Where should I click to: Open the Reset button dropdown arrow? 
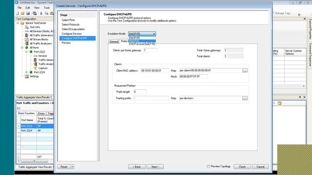click(x=72, y=167)
